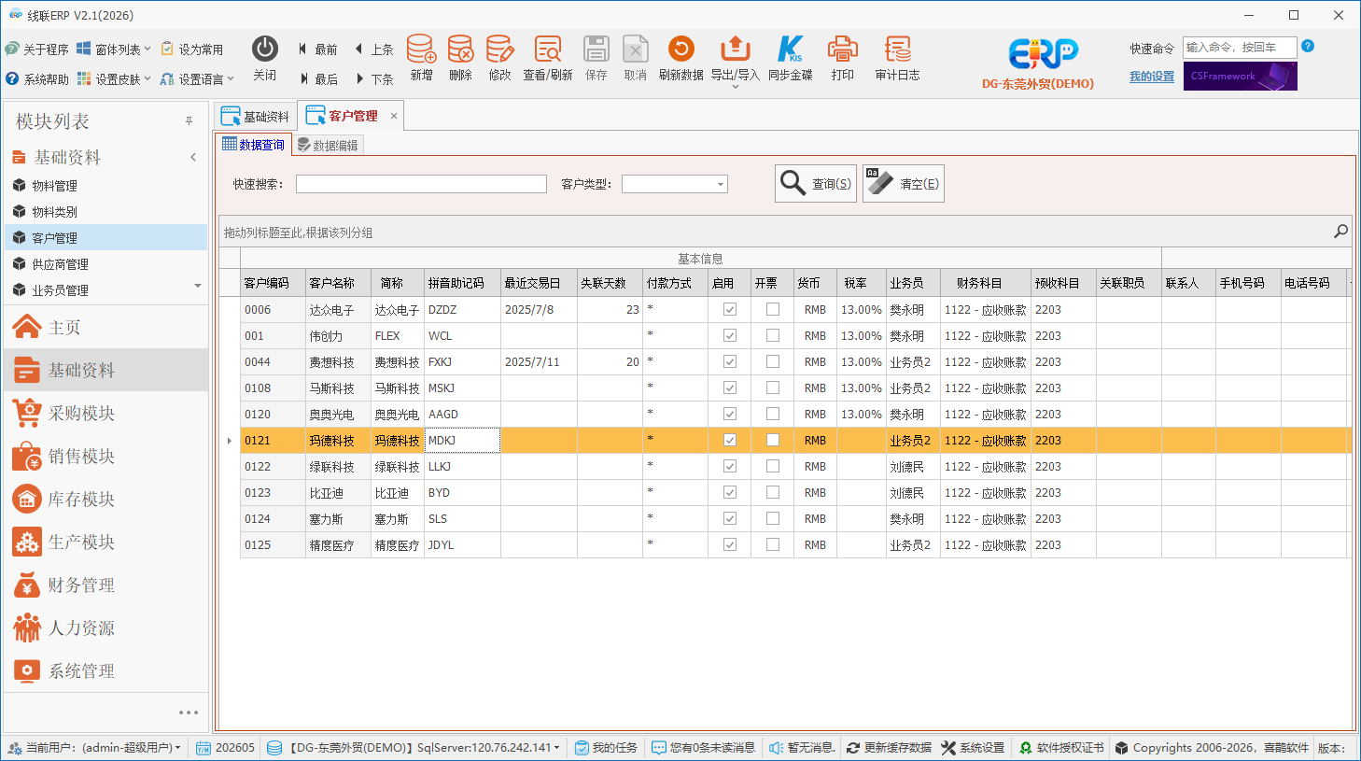The width and height of the screenshot is (1361, 761).
Task: Open 系统设置 in status bar
Action: pos(974,748)
